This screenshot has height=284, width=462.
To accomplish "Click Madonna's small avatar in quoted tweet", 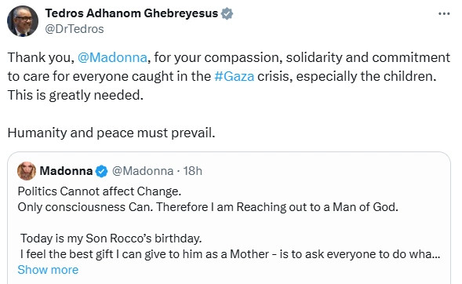I will (27, 171).
